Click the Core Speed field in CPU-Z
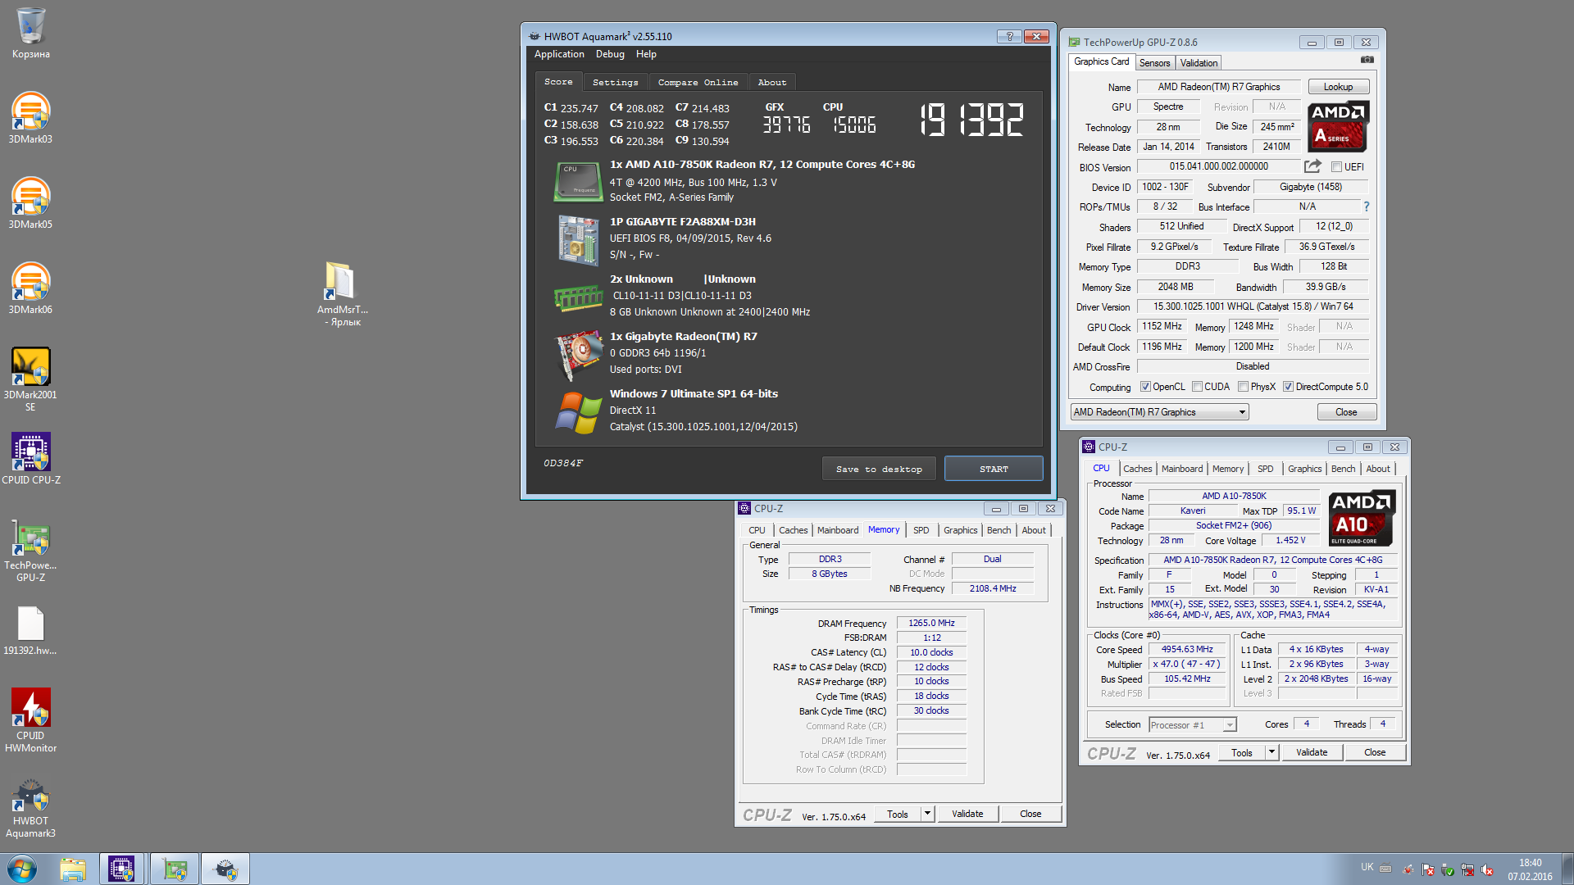The image size is (1574, 885). tap(1186, 649)
